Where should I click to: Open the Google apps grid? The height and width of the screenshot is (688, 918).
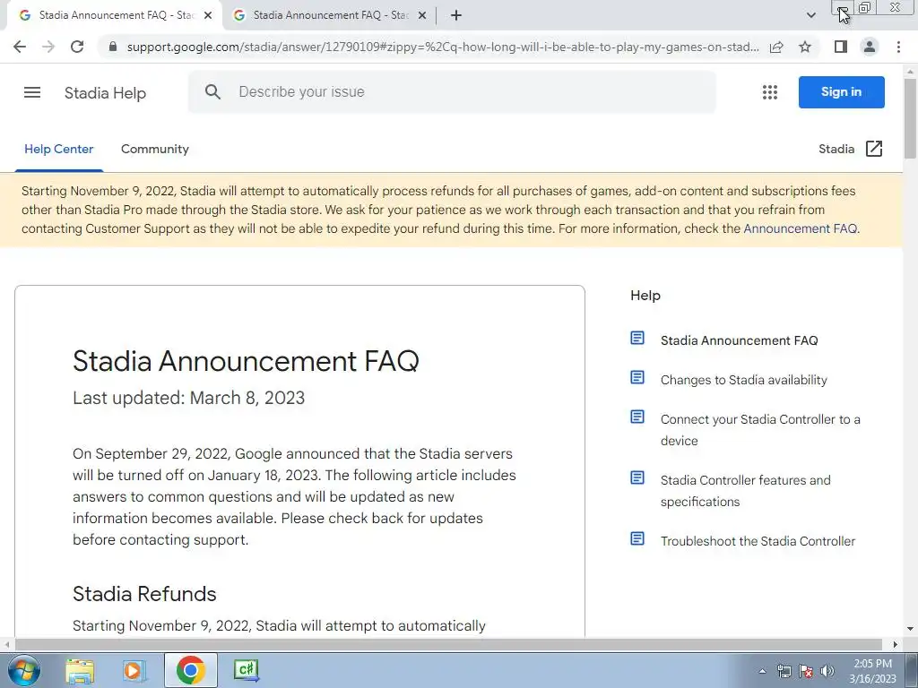[770, 92]
